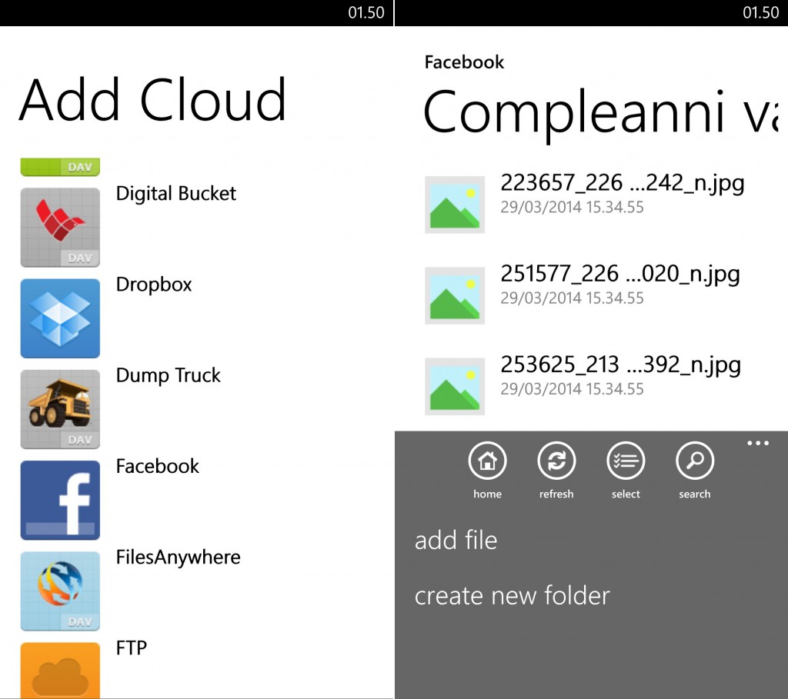Image resolution: width=788 pixels, height=699 pixels.
Task: Collapse app bar via three dots
Action: [x=758, y=443]
